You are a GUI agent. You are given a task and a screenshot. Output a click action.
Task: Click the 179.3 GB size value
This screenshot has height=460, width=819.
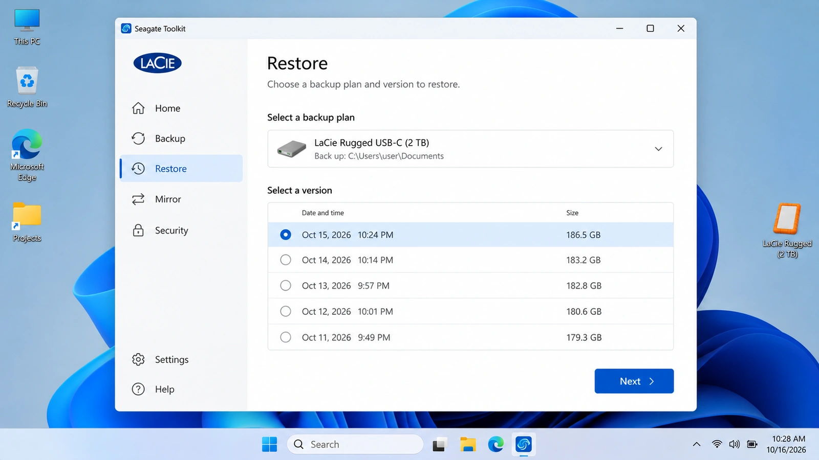tap(584, 337)
